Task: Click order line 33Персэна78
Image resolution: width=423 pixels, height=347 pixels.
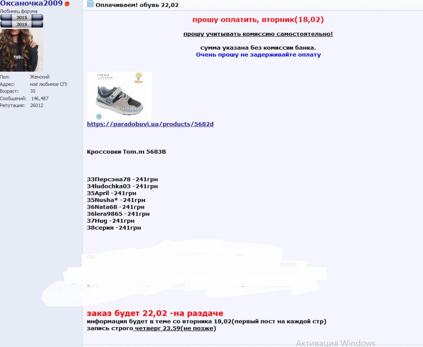Action: pyautogui.click(x=122, y=179)
